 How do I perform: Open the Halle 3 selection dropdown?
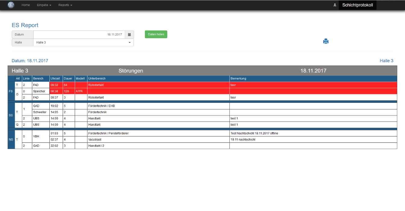(x=83, y=43)
